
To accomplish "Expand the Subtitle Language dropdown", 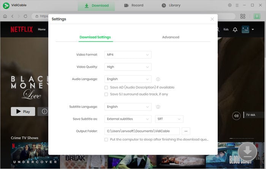I will [x=128, y=107].
